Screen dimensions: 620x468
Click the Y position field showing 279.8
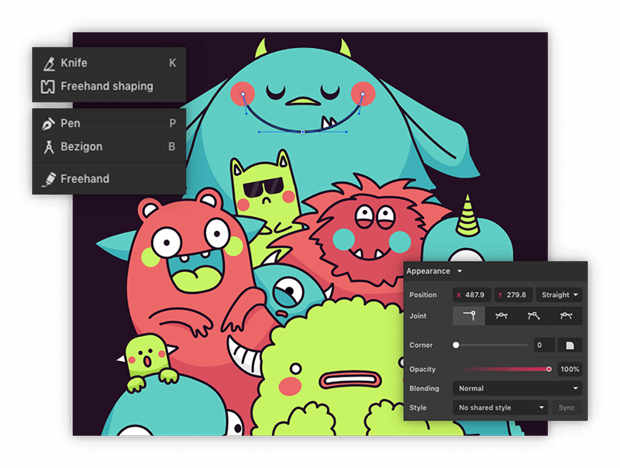pyautogui.click(x=513, y=294)
